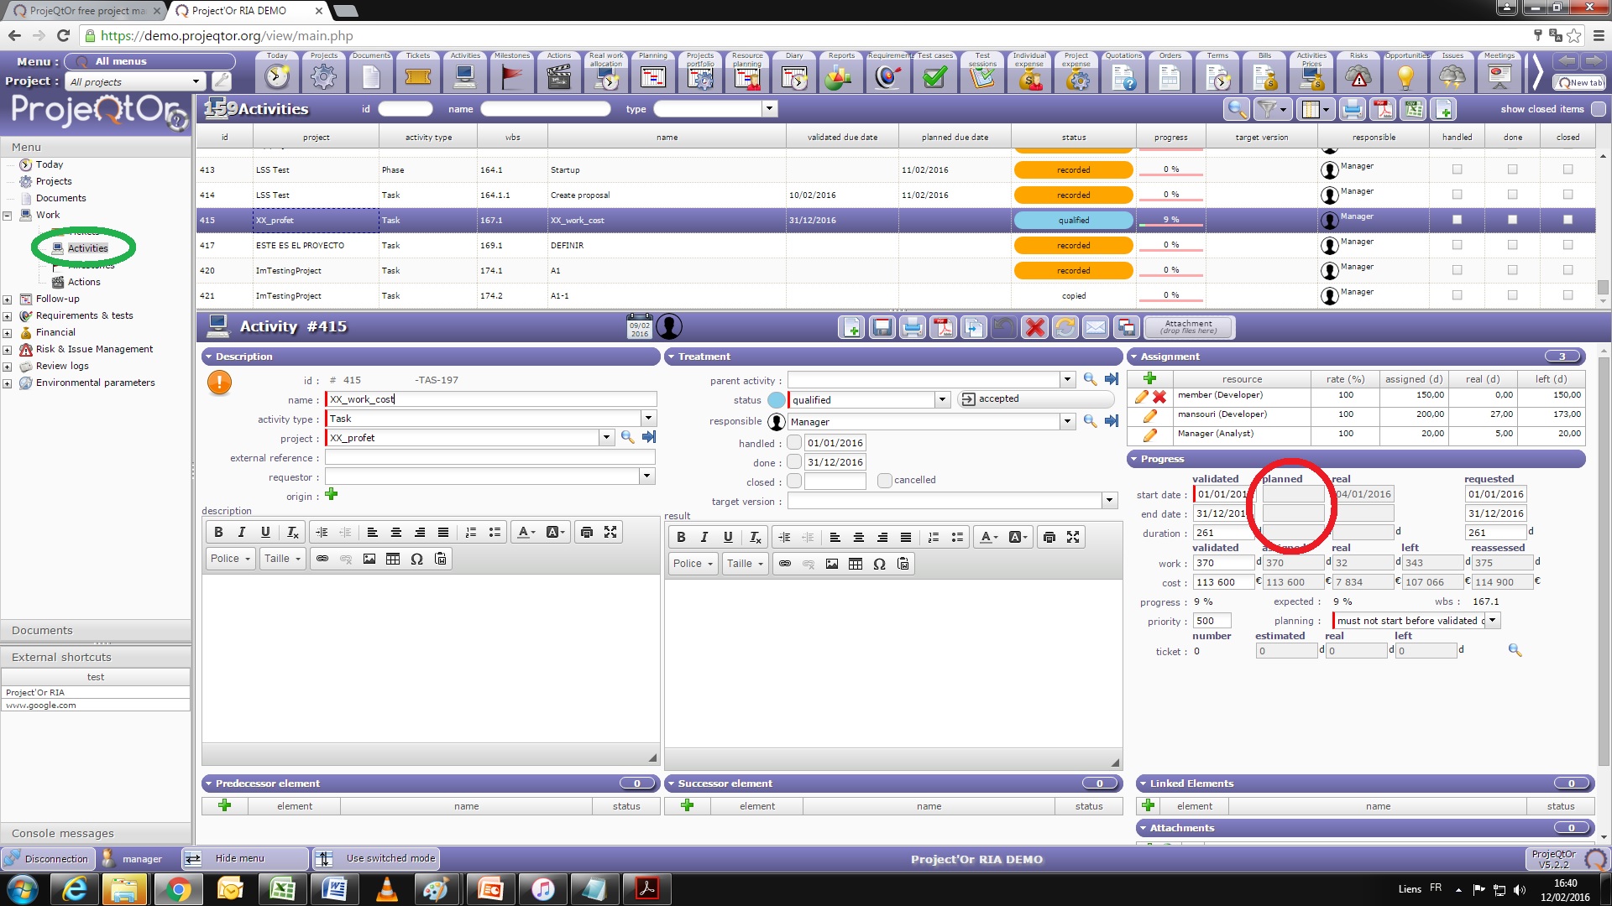
Task: Open the status dropdown showing qualified
Action: pyautogui.click(x=942, y=400)
